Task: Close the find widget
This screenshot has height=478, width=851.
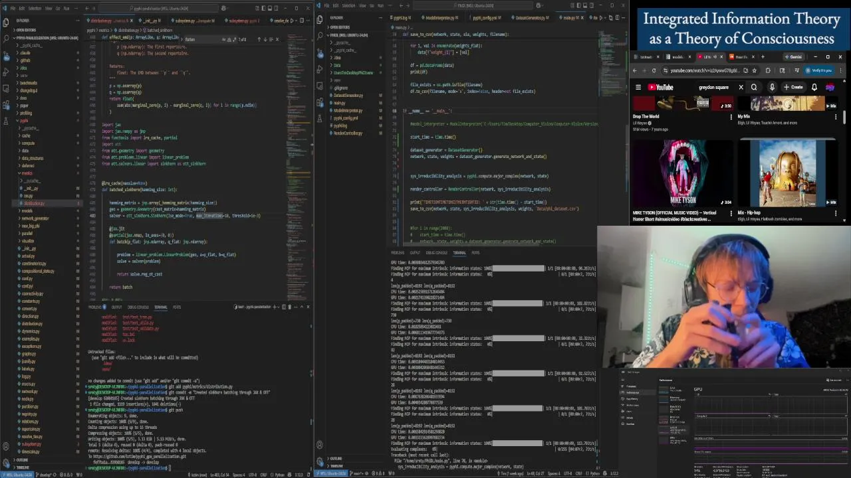Action: (x=277, y=39)
